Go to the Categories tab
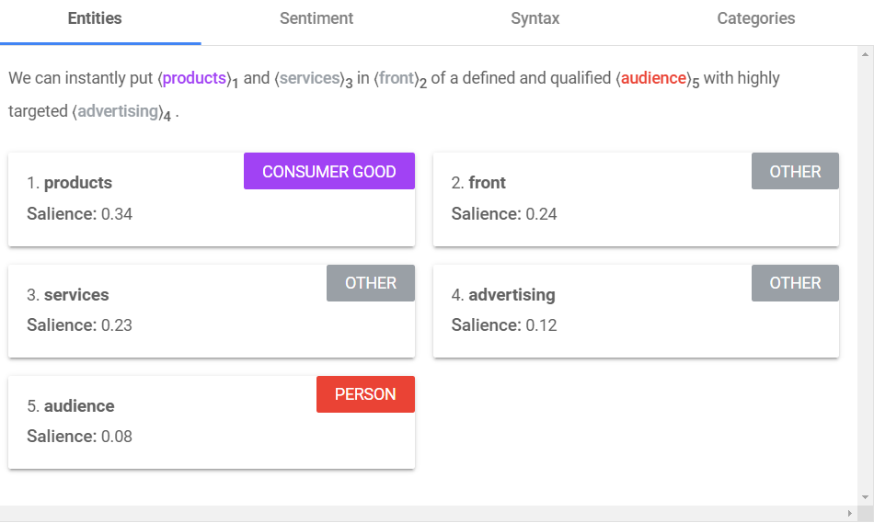This screenshot has width=874, height=523. 756,19
